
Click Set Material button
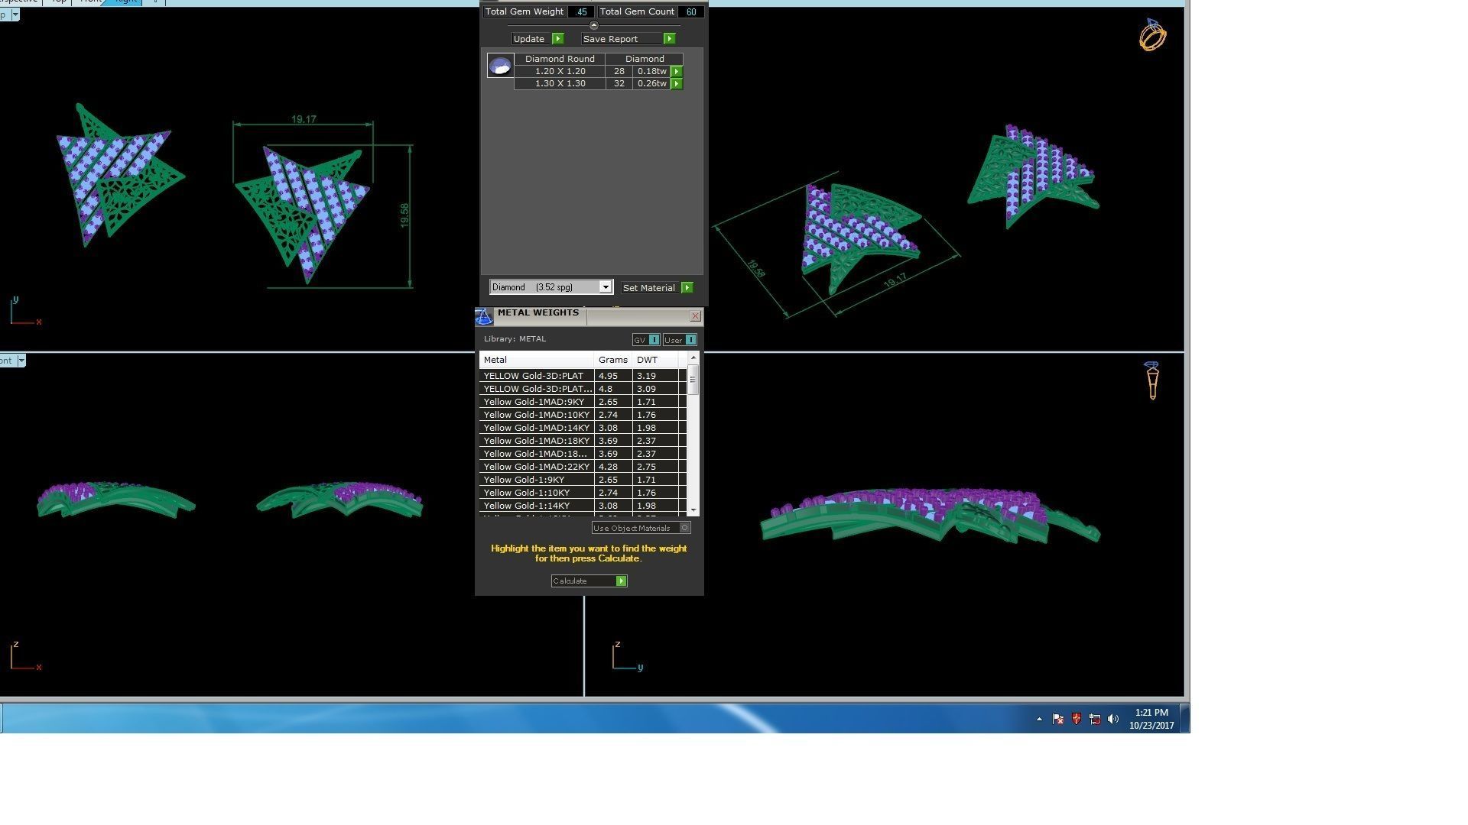coord(657,288)
